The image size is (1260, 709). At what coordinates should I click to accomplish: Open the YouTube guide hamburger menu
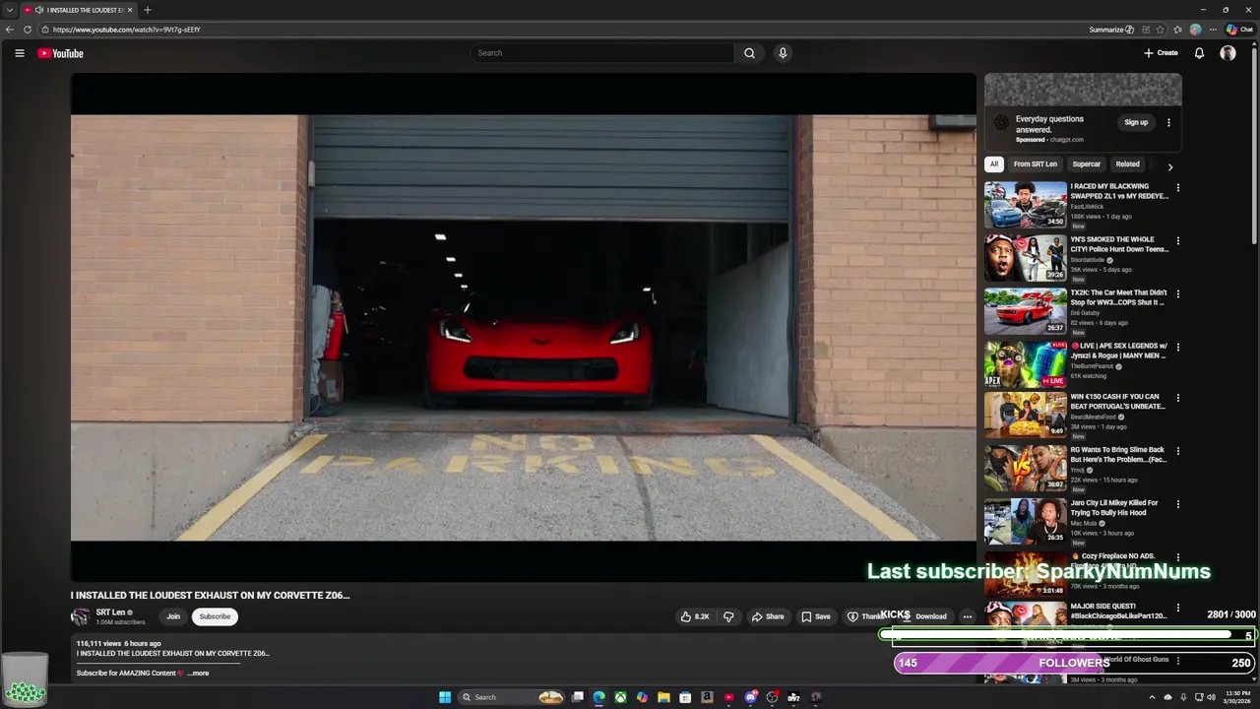click(19, 53)
